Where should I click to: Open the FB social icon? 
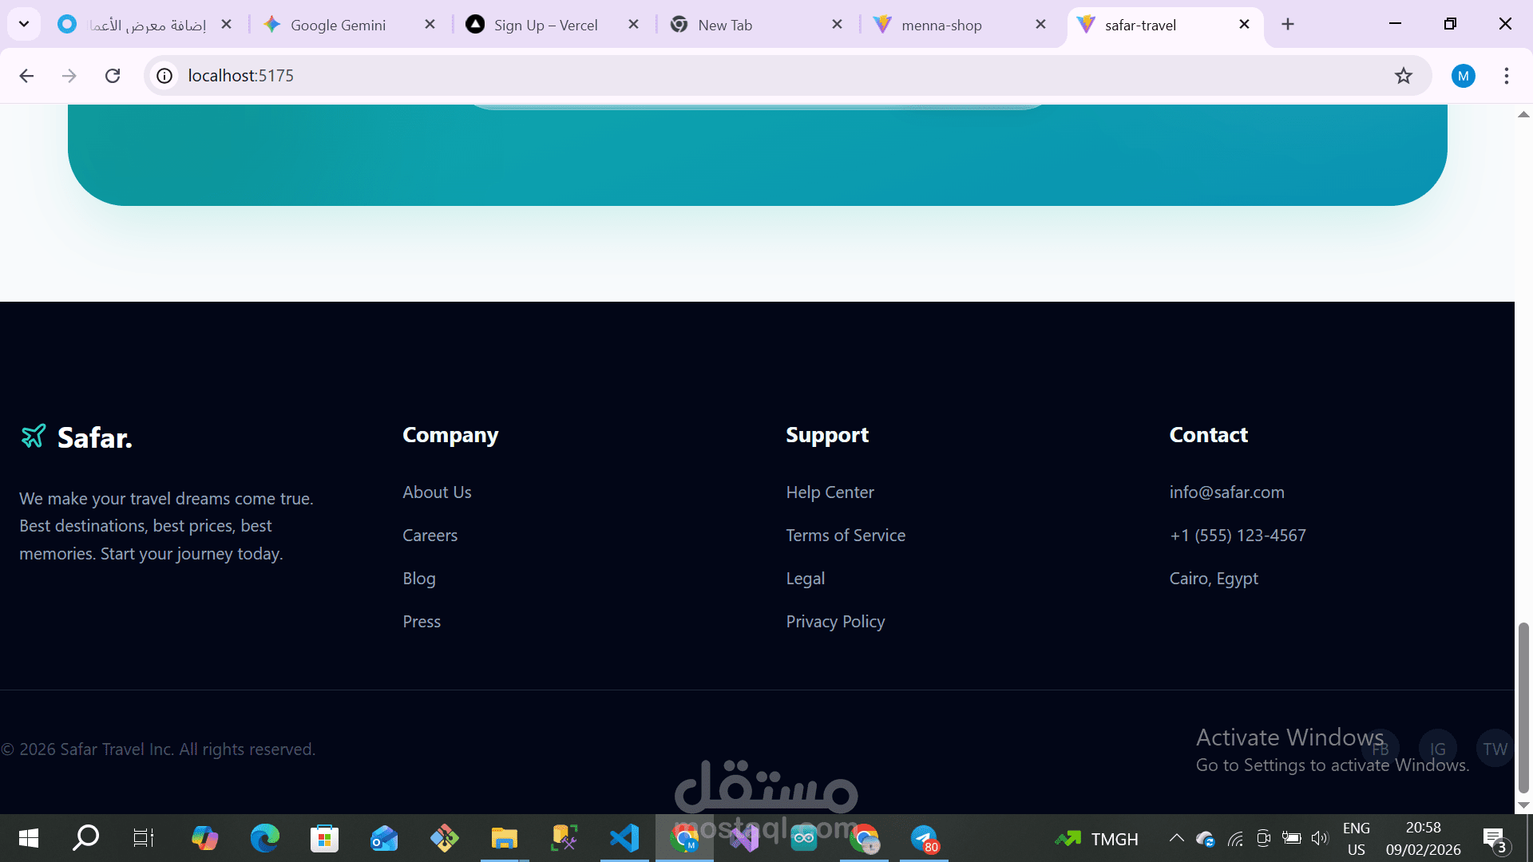click(1380, 749)
